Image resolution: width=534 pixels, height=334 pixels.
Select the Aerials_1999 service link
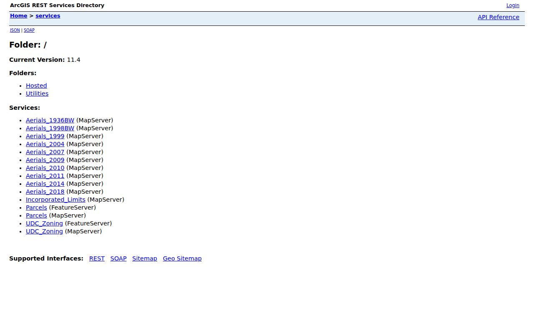(45, 136)
